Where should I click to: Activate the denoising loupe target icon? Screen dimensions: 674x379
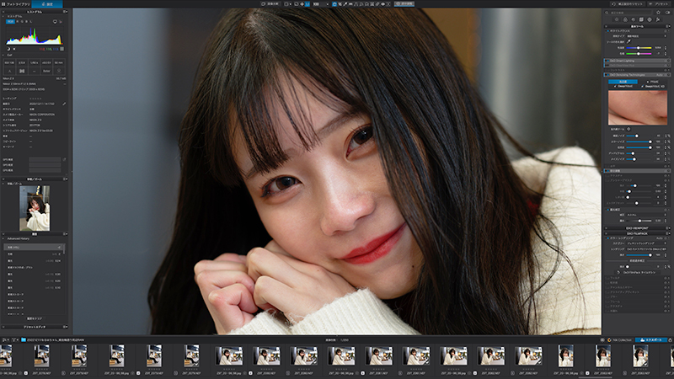[x=629, y=129]
